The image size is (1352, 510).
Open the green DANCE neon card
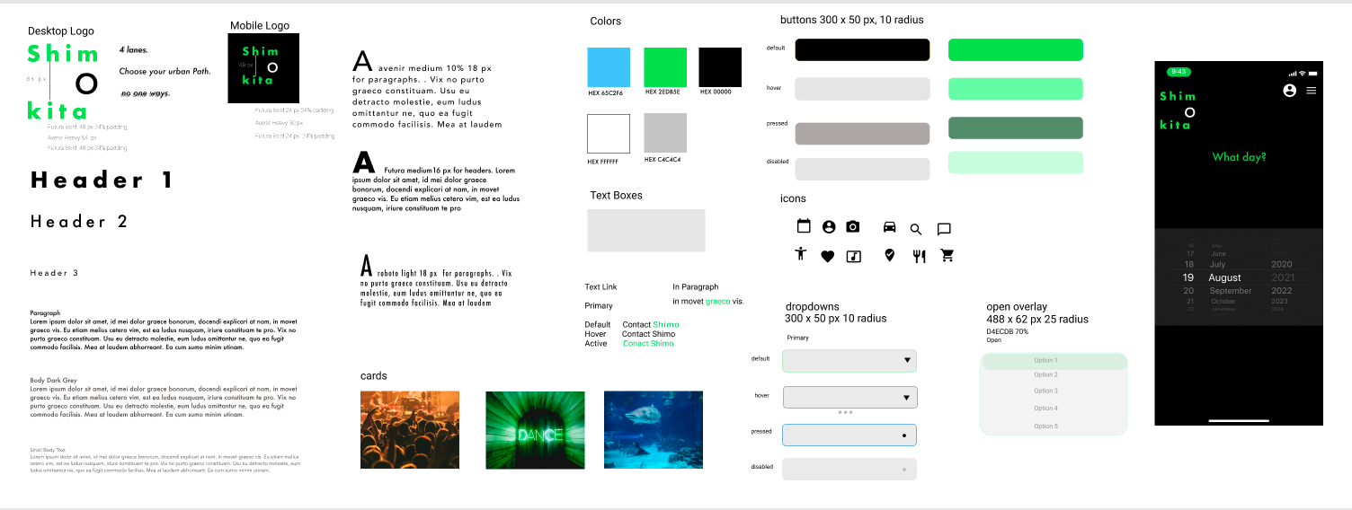coord(535,429)
